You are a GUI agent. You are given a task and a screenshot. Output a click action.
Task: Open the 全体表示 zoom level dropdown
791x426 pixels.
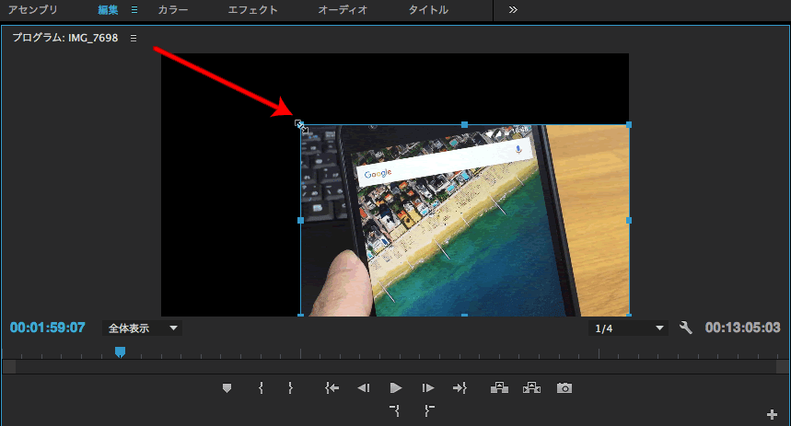[142, 328]
